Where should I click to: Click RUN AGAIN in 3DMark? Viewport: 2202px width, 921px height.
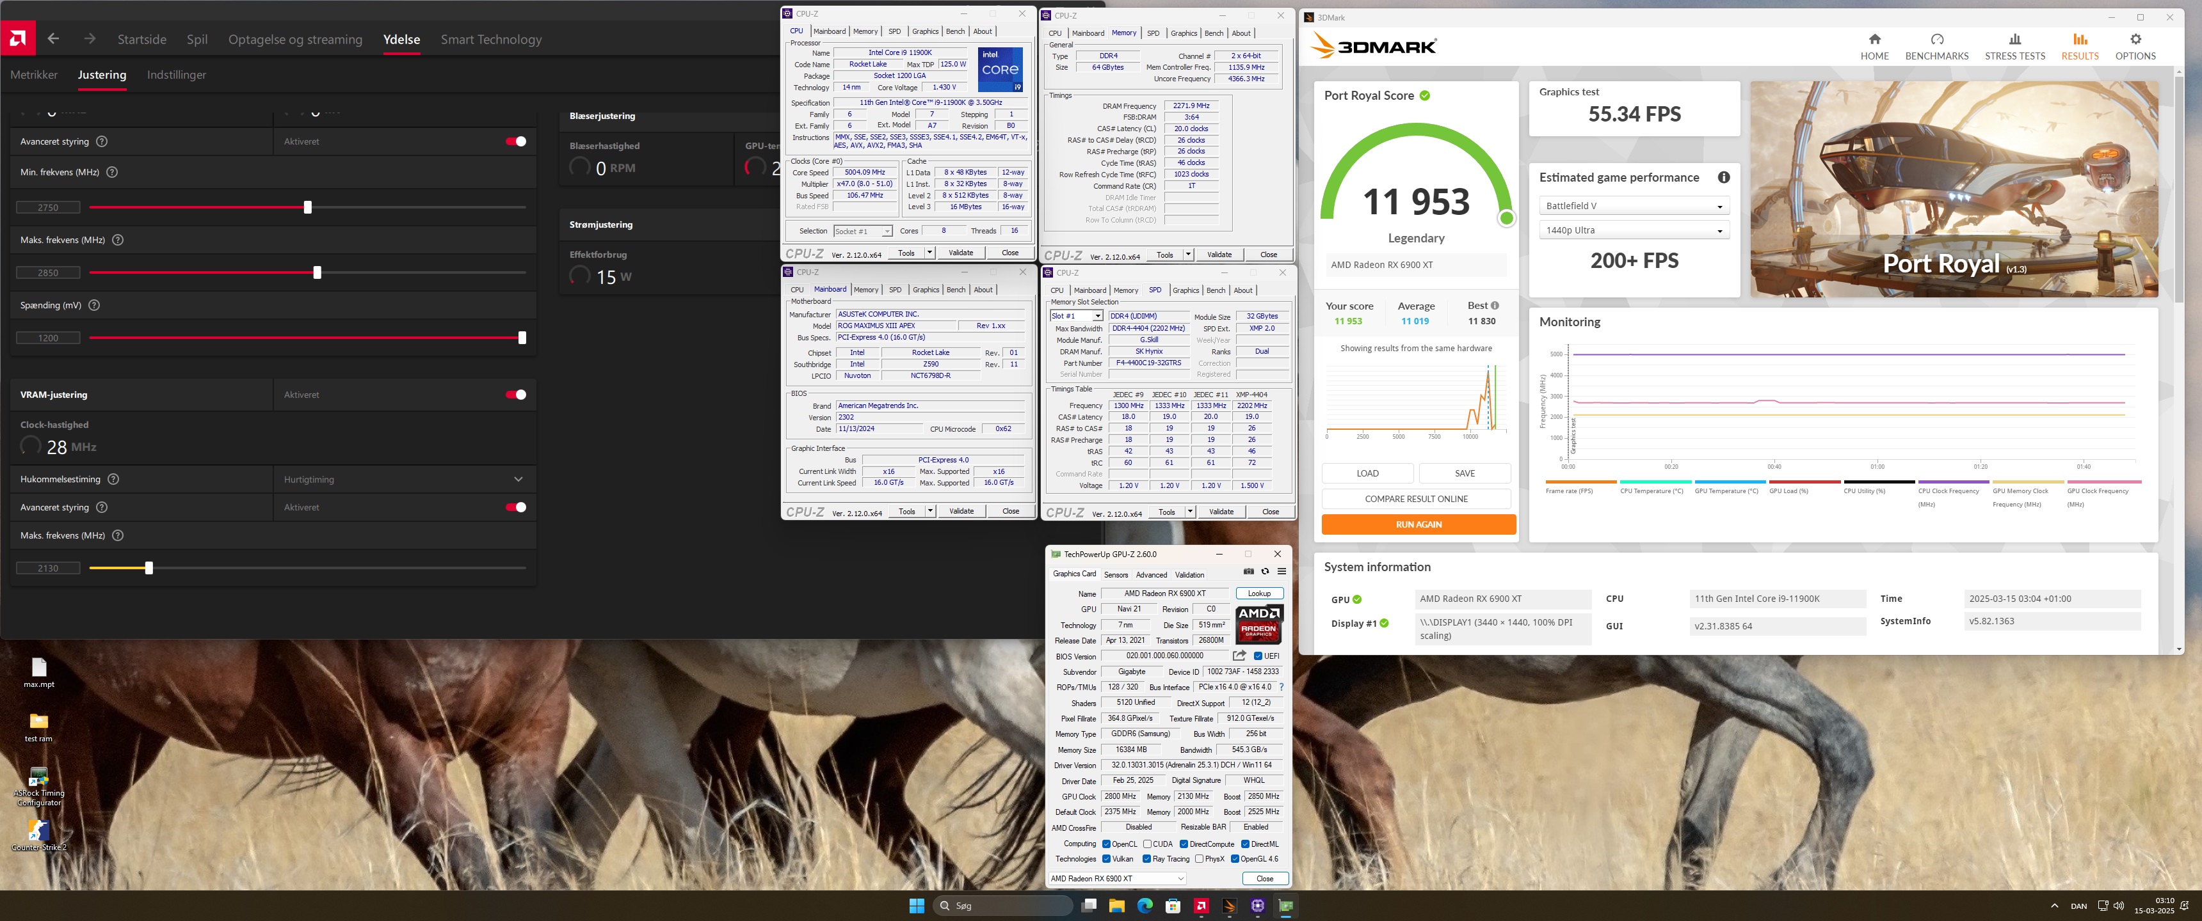click(x=1418, y=524)
